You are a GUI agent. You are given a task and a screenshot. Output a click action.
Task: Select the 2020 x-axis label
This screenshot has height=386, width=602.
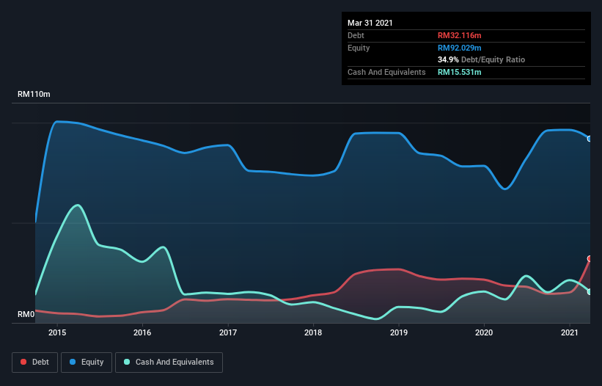point(484,332)
